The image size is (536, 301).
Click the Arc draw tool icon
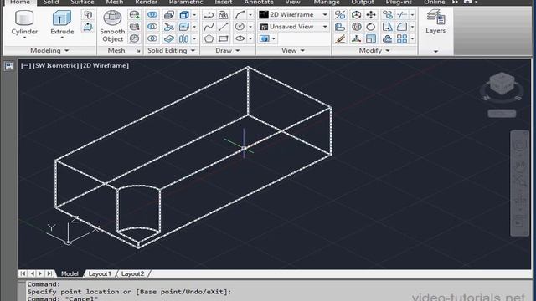tap(240, 15)
